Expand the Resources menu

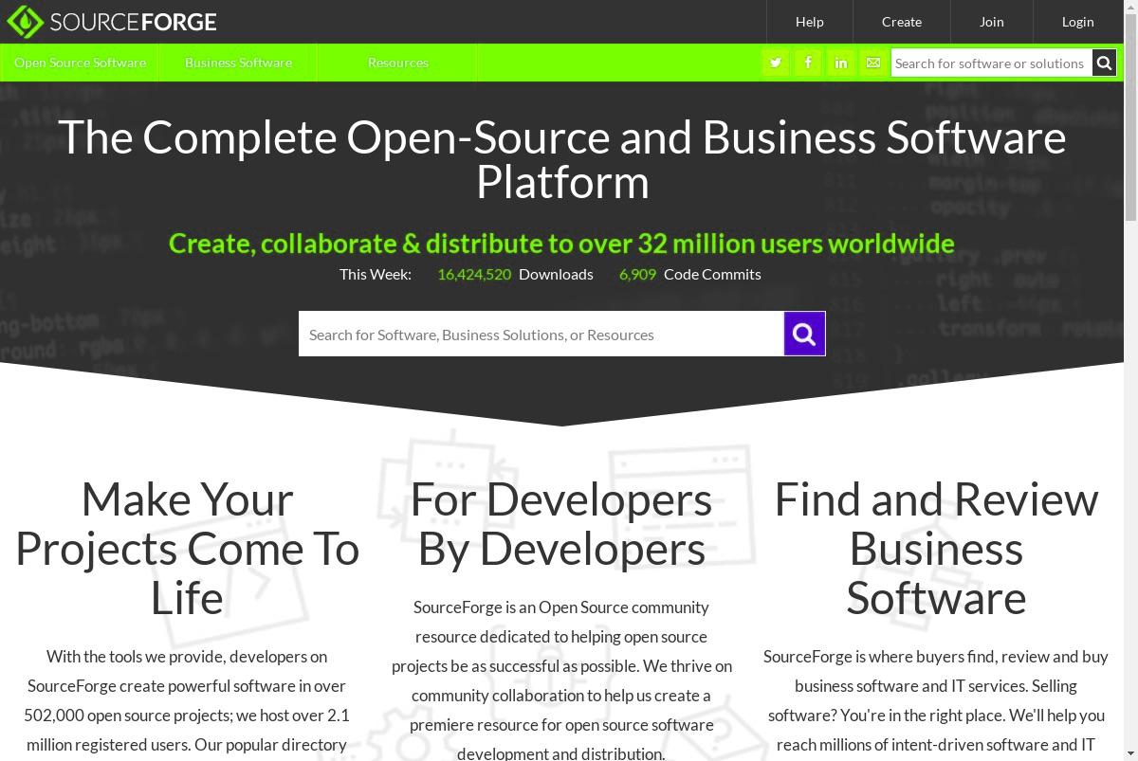(x=397, y=63)
